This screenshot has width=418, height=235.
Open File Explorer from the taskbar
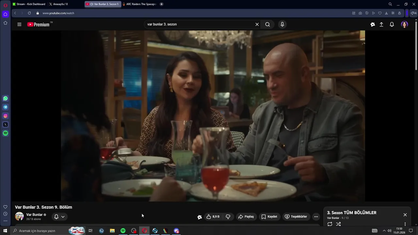pos(112,231)
